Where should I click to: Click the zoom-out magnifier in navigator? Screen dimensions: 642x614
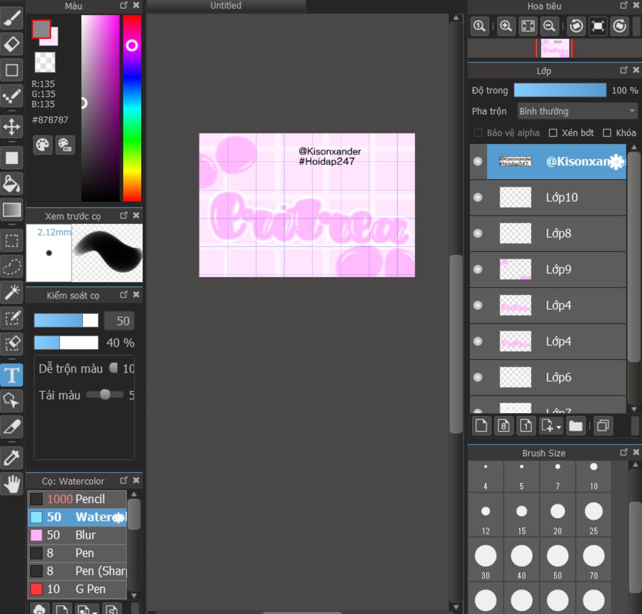(549, 26)
